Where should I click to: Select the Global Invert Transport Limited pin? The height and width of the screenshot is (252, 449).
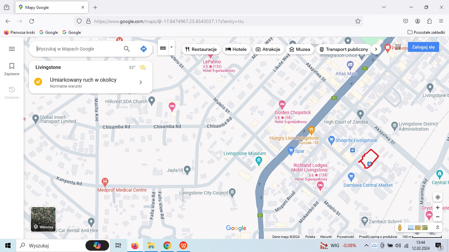pyautogui.click(x=36, y=119)
